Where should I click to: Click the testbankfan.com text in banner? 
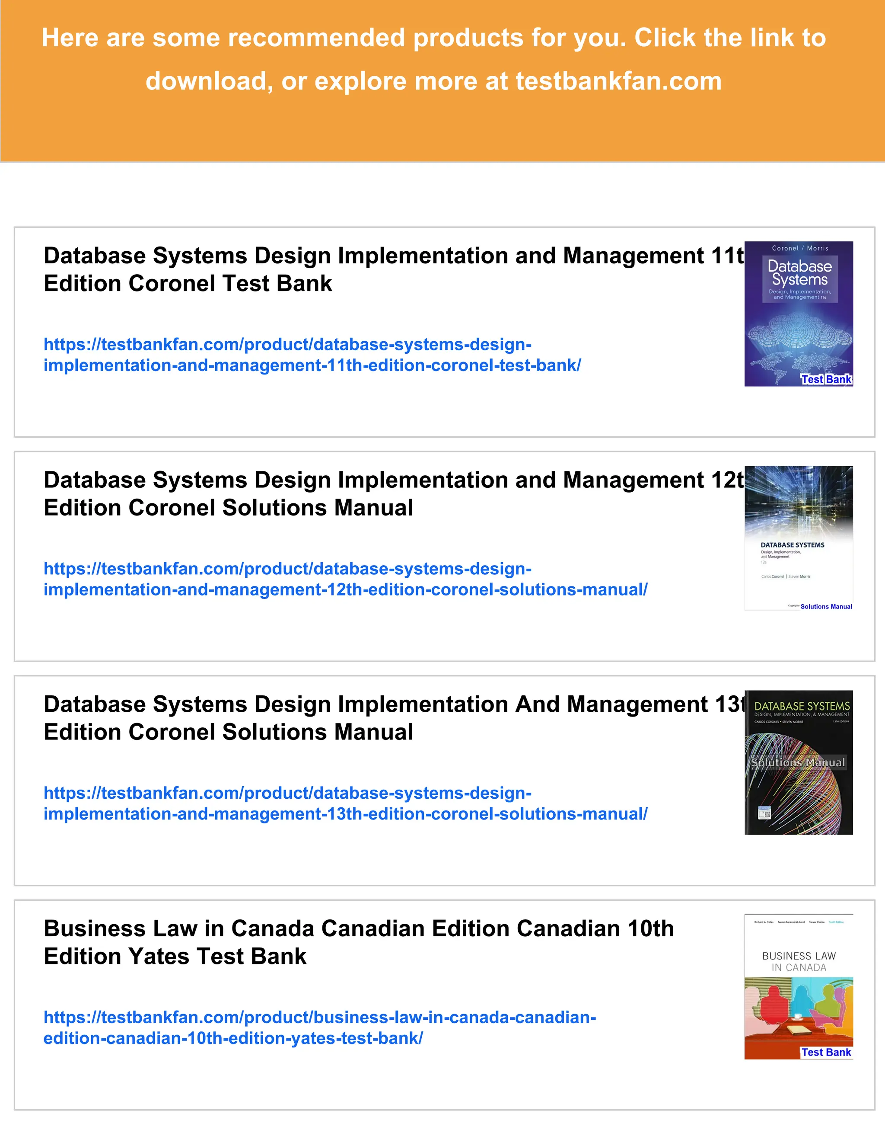pos(618,81)
